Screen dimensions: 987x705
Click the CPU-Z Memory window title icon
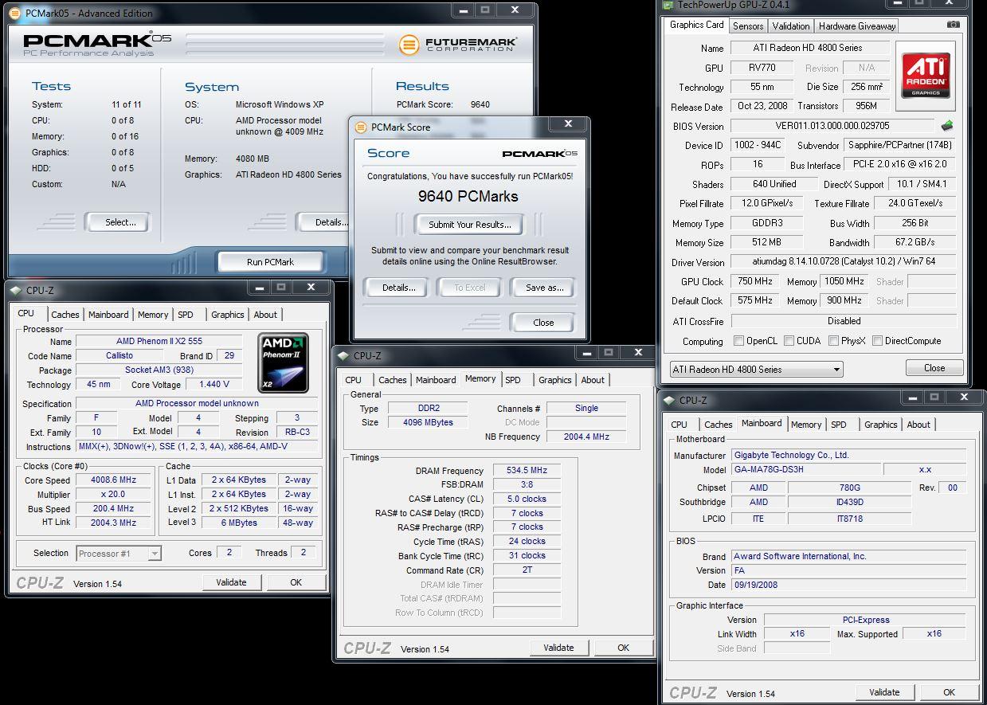tap(344, 356)
